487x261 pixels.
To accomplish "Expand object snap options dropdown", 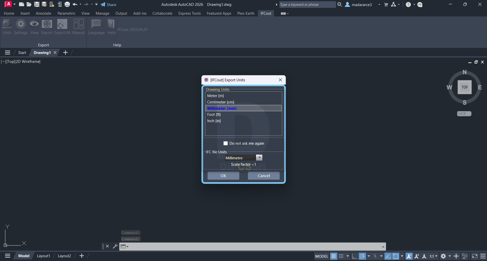I will (x=402, y=256).
